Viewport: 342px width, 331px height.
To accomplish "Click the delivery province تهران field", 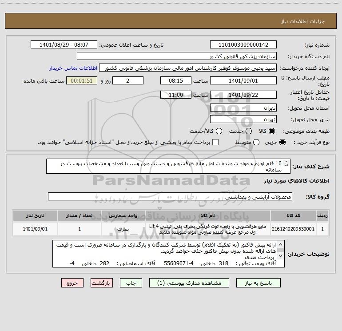I will click(x=243, y=108).
